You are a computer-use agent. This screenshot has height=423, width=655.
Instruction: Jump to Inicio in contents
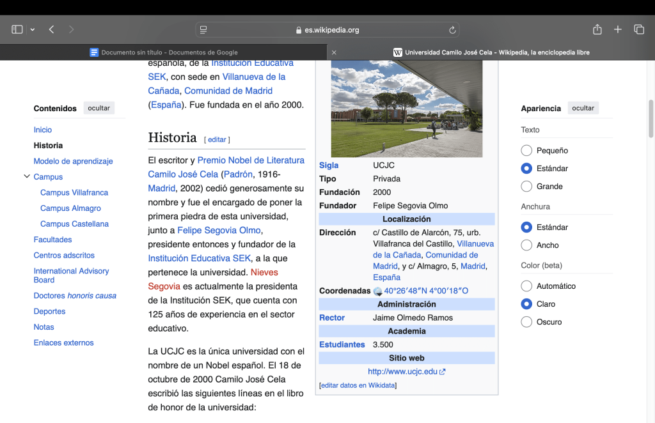(43, 130)
